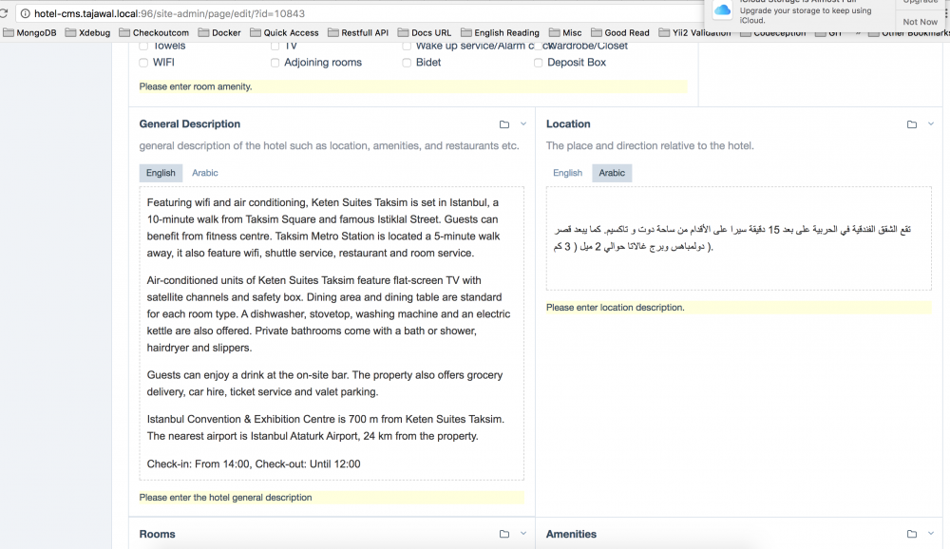Select Arabic tab in General Description

click(x=205, y=173)
